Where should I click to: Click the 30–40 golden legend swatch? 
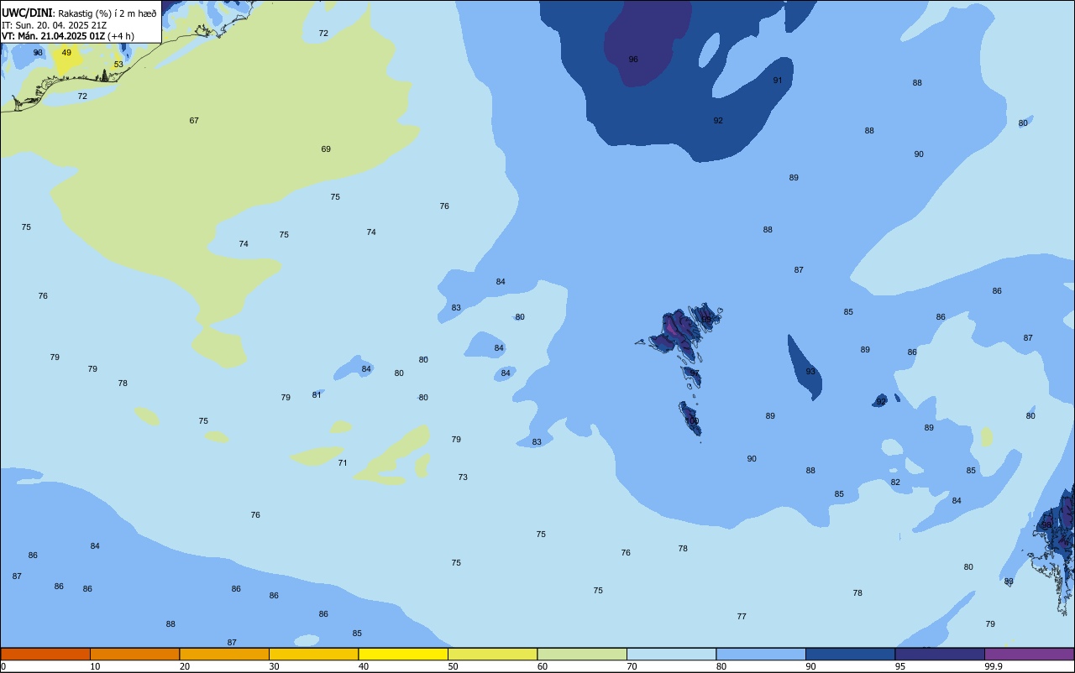pyautogui.click(x=313, y=654)
